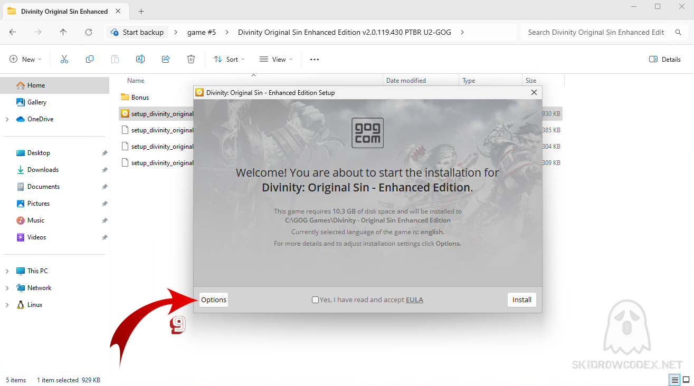Screen dimensions: 694x386
Task: Unpin Videos using its pin icon
Action: [x=104, y=237]
